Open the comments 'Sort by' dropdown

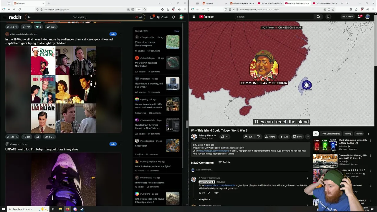[224, 162]
